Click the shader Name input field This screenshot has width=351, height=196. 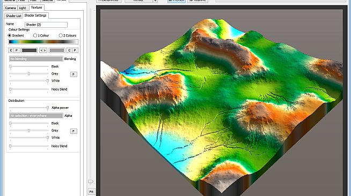click(46, 25)
